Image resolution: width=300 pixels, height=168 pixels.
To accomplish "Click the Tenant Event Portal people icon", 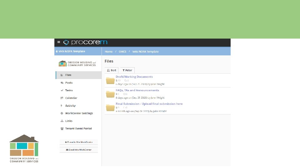I will [x=62, y=128].
